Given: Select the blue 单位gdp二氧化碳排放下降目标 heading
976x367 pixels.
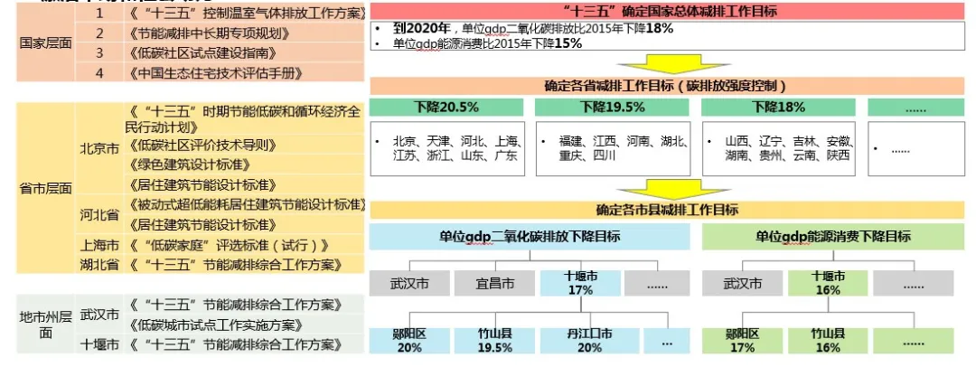Looking at the screenshot, I should [x=530, y=237].
